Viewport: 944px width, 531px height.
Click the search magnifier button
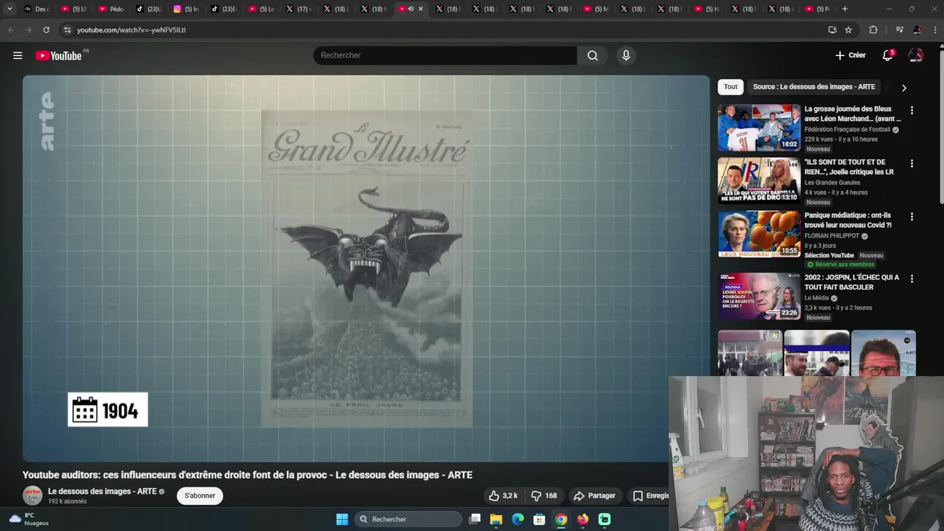[592, 55]
